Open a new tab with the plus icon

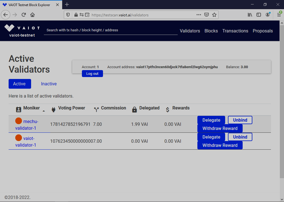pyautogui.click(x=67, y=4)
